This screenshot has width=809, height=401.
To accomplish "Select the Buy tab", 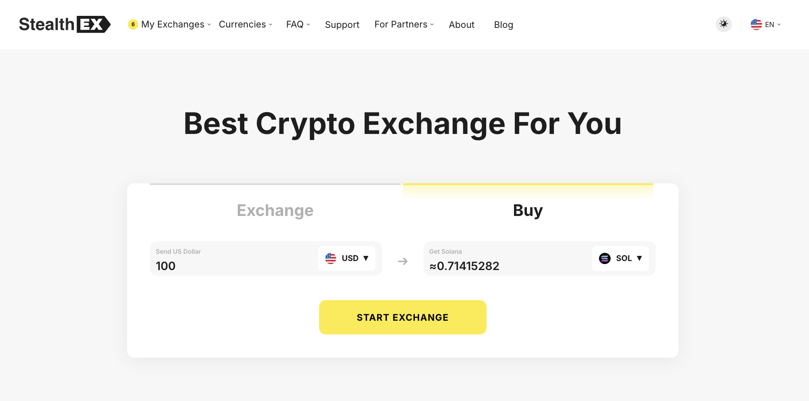I will [528, 210].
